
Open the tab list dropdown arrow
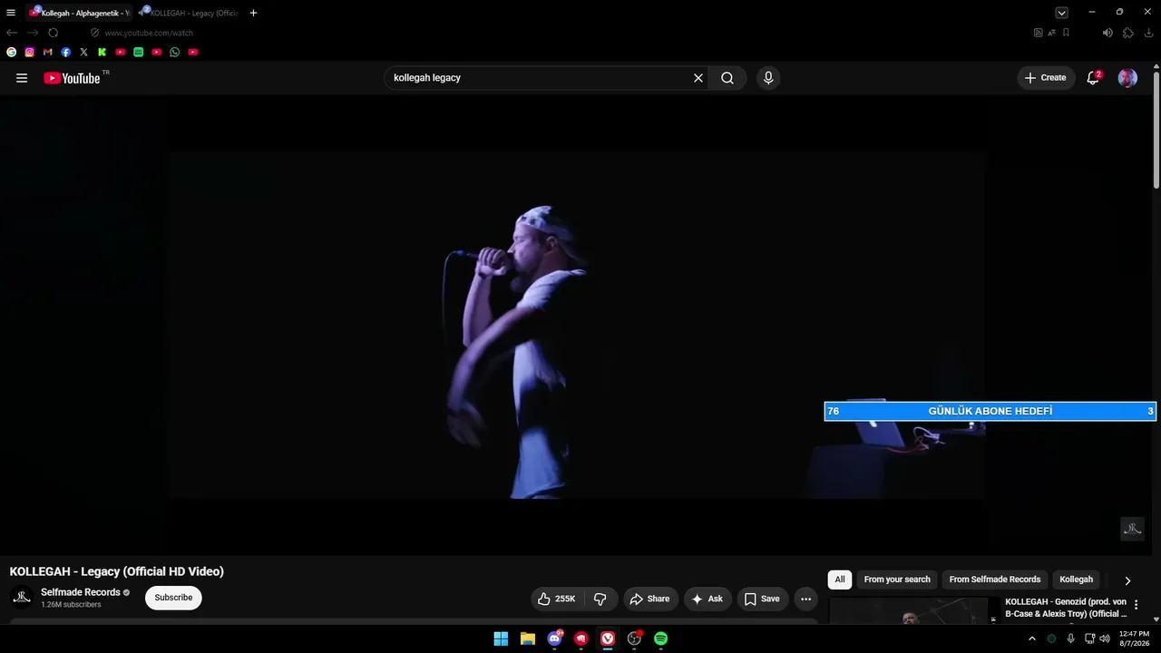pos(1061,13)
